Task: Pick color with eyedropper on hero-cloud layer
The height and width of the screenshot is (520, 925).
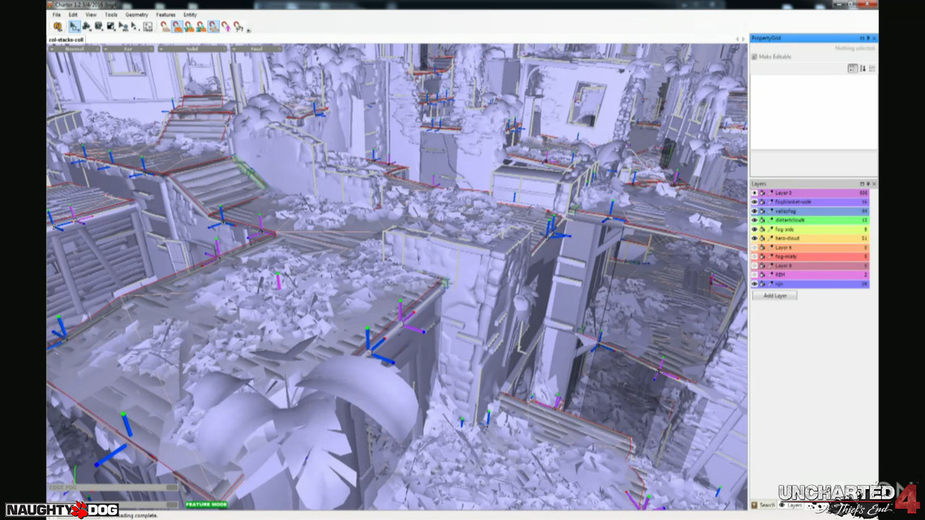Action: (x=771, y=239)
